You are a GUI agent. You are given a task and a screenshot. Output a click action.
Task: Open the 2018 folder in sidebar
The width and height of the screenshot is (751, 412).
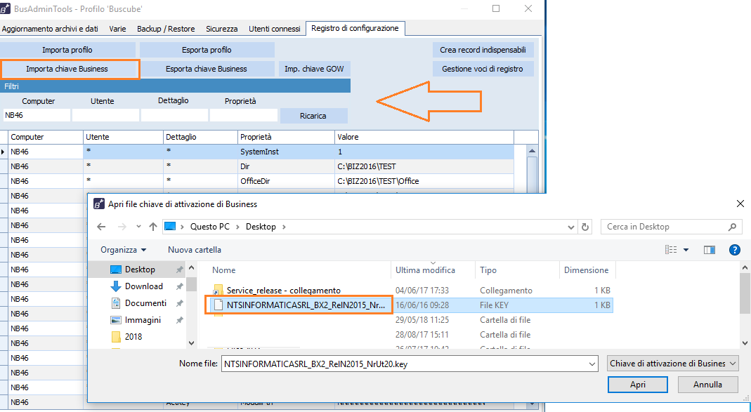pyautogui.click(x=127, y=336)
